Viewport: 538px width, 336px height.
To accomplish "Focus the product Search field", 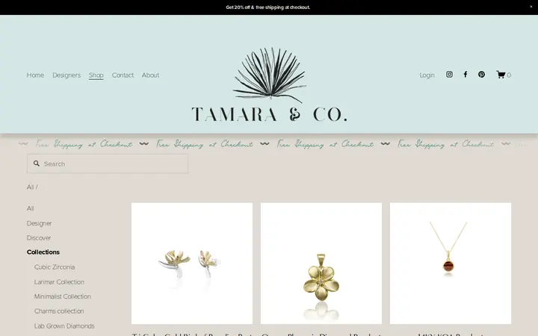I will pyautogui.click(x=108, y=164).
